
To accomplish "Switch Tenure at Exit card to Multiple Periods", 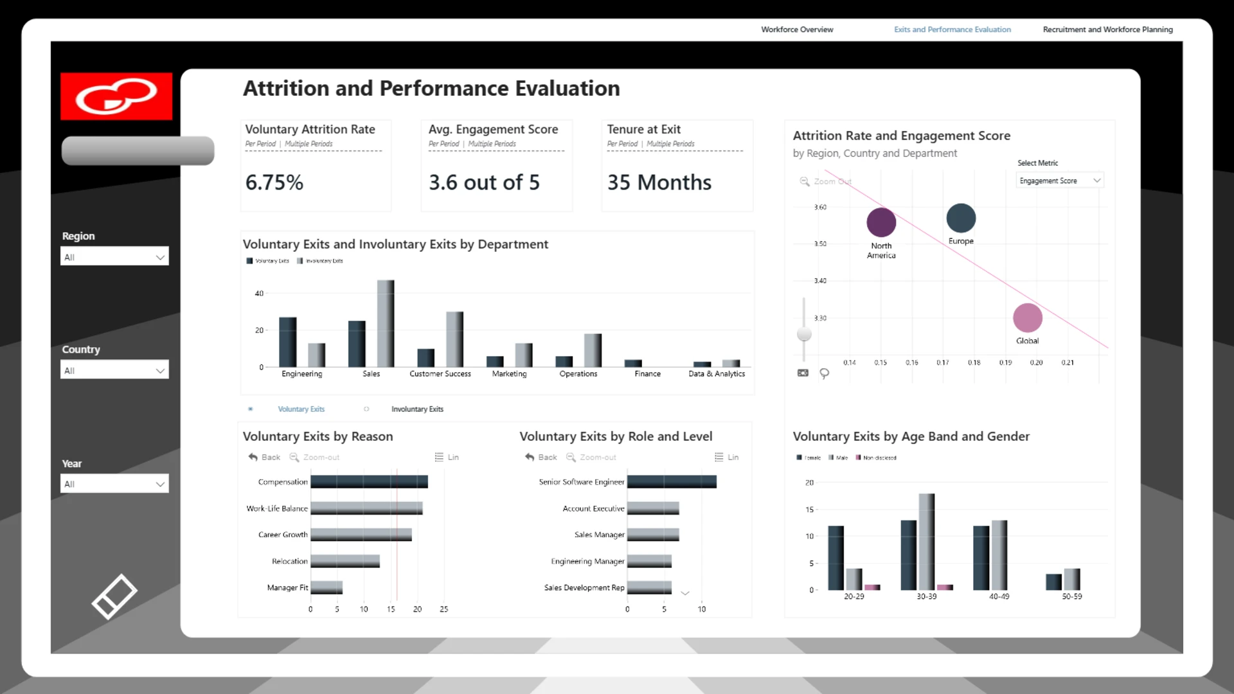I will 670,144.
